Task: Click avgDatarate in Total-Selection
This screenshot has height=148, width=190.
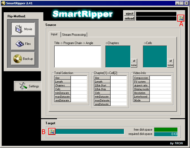Action: coord(71,100)
